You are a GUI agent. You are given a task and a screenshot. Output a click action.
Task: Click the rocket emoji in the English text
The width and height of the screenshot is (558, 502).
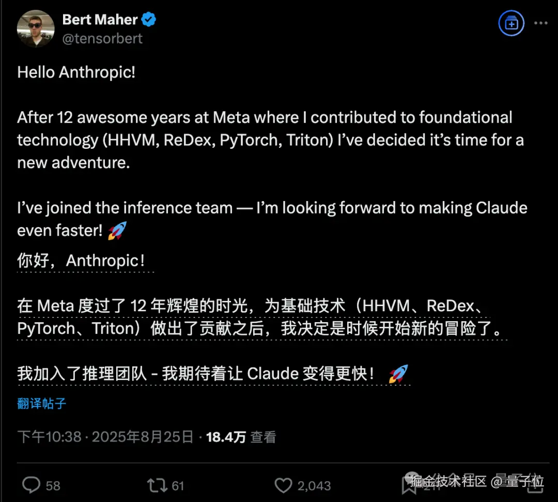tap(117, 231)
